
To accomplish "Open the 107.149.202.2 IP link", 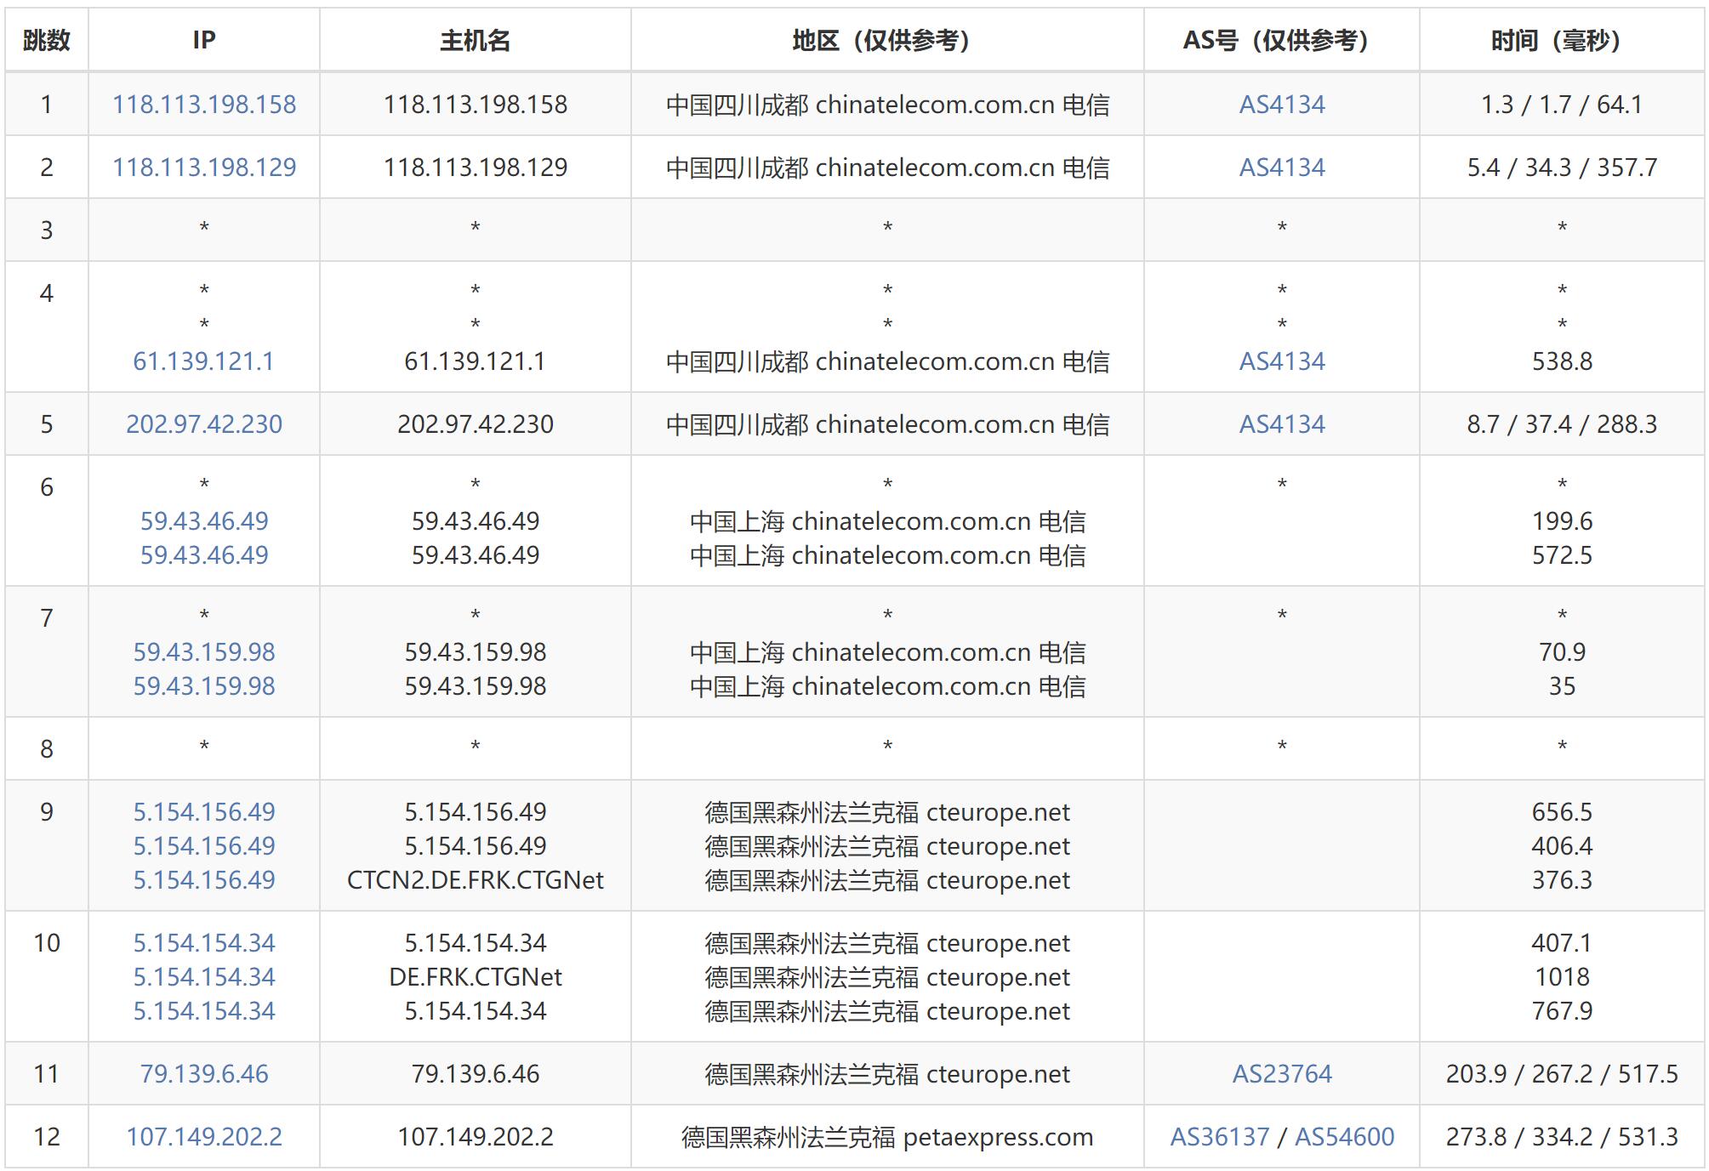I will pyautogui.click(x=204, y=1137).
